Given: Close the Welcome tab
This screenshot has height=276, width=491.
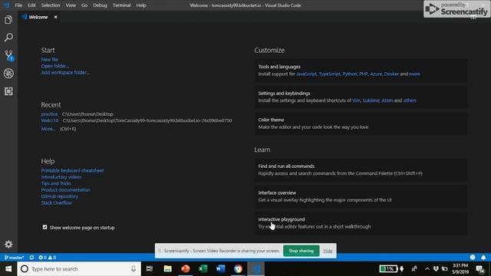Looking at the screenshot, I should [x=56, y=17].
